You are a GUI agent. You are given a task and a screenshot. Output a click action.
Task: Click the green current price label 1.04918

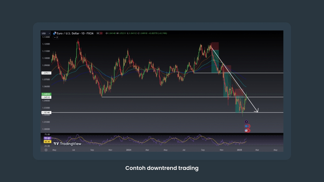pyautogui.click(x=46, y=94)
